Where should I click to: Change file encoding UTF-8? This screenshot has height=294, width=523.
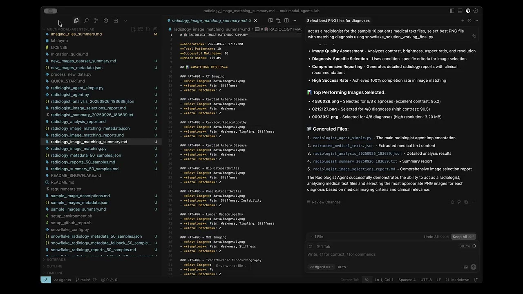pyautogui.click(x=426, y=280)
